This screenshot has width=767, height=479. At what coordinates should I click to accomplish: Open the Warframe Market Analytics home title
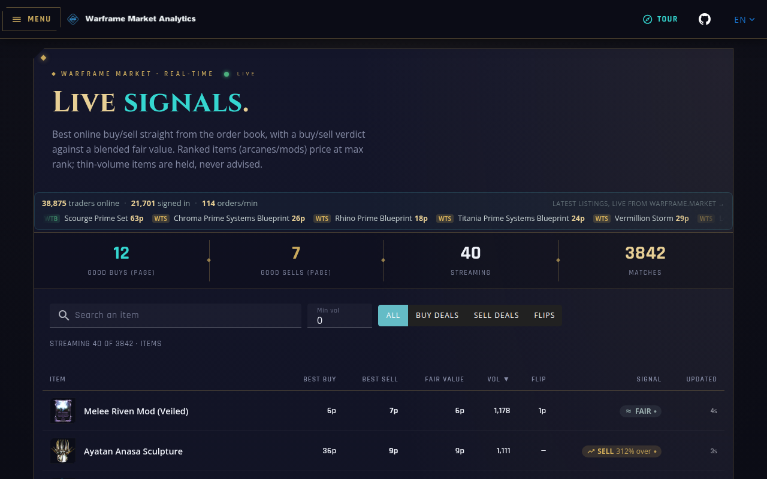[140, 19]
